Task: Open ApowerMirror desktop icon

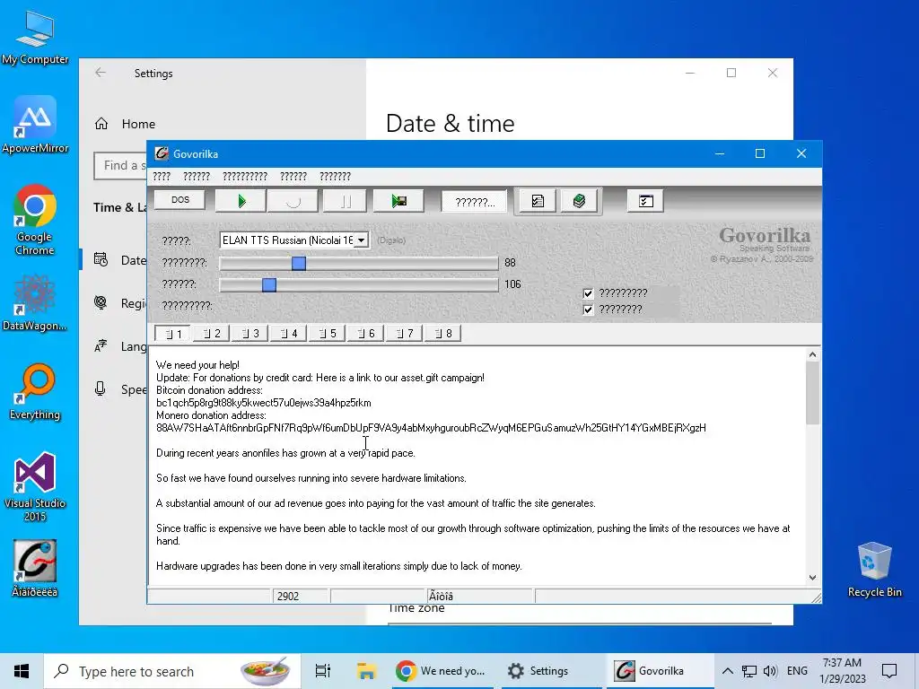Action: (x=35, y=125)
